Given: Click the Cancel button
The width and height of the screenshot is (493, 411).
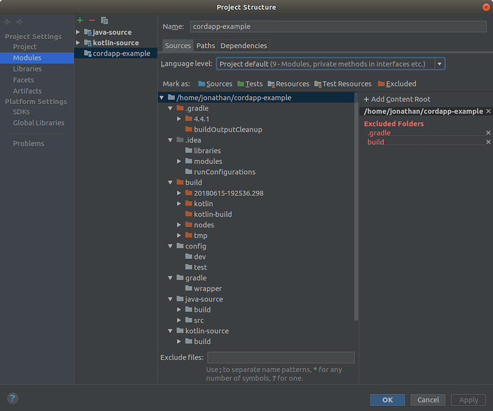Looking at the screenshot, I should (428, 400).
